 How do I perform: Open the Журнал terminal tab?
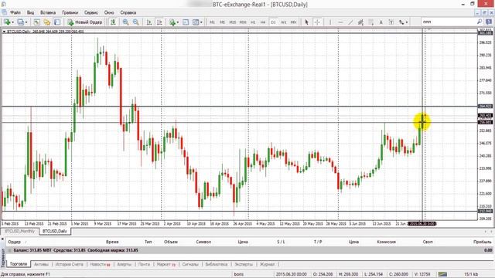267,264
